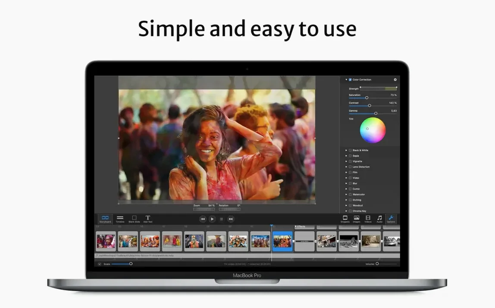Viewport: 495px width, 308px height.
Task: Select the first slide thumbnail in storyboard
Action: point(106,241)
